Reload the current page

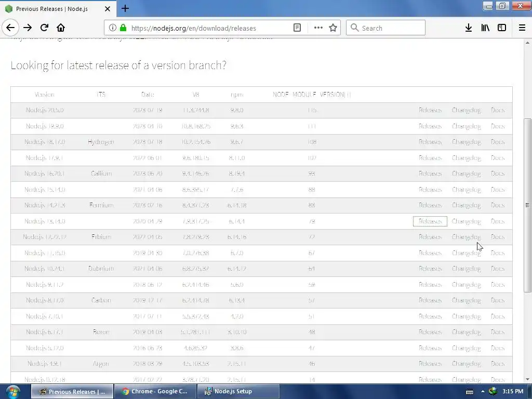(44, 28)
